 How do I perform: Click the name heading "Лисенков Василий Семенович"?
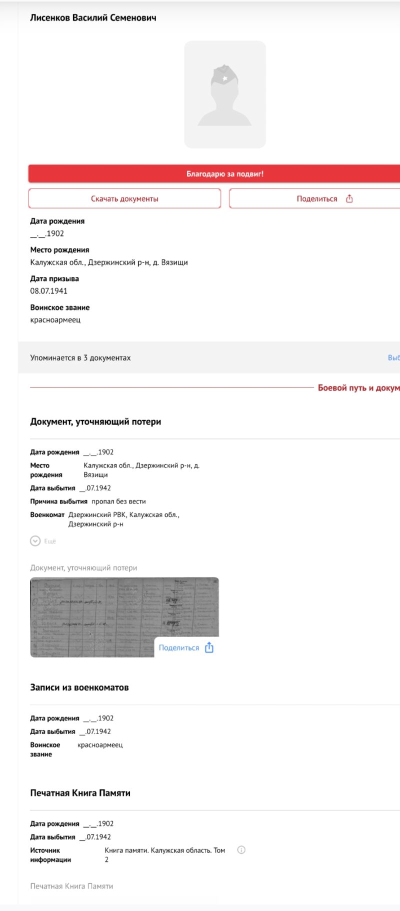(93, 17)
